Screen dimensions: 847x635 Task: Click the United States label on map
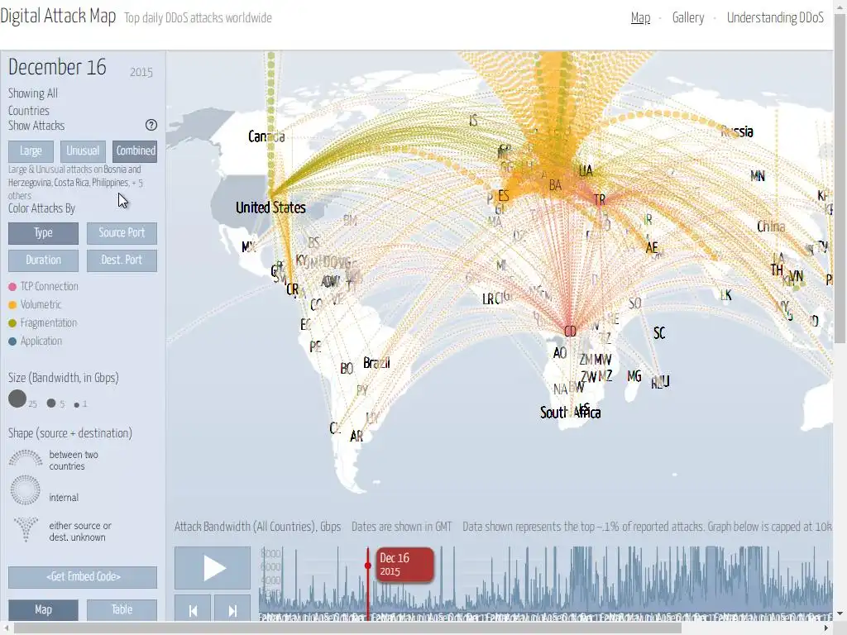[x=270, y=208]
